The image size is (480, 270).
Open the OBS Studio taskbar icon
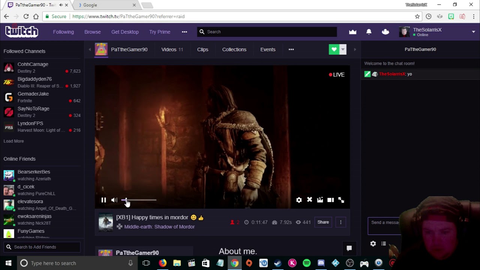pos(350,263)
